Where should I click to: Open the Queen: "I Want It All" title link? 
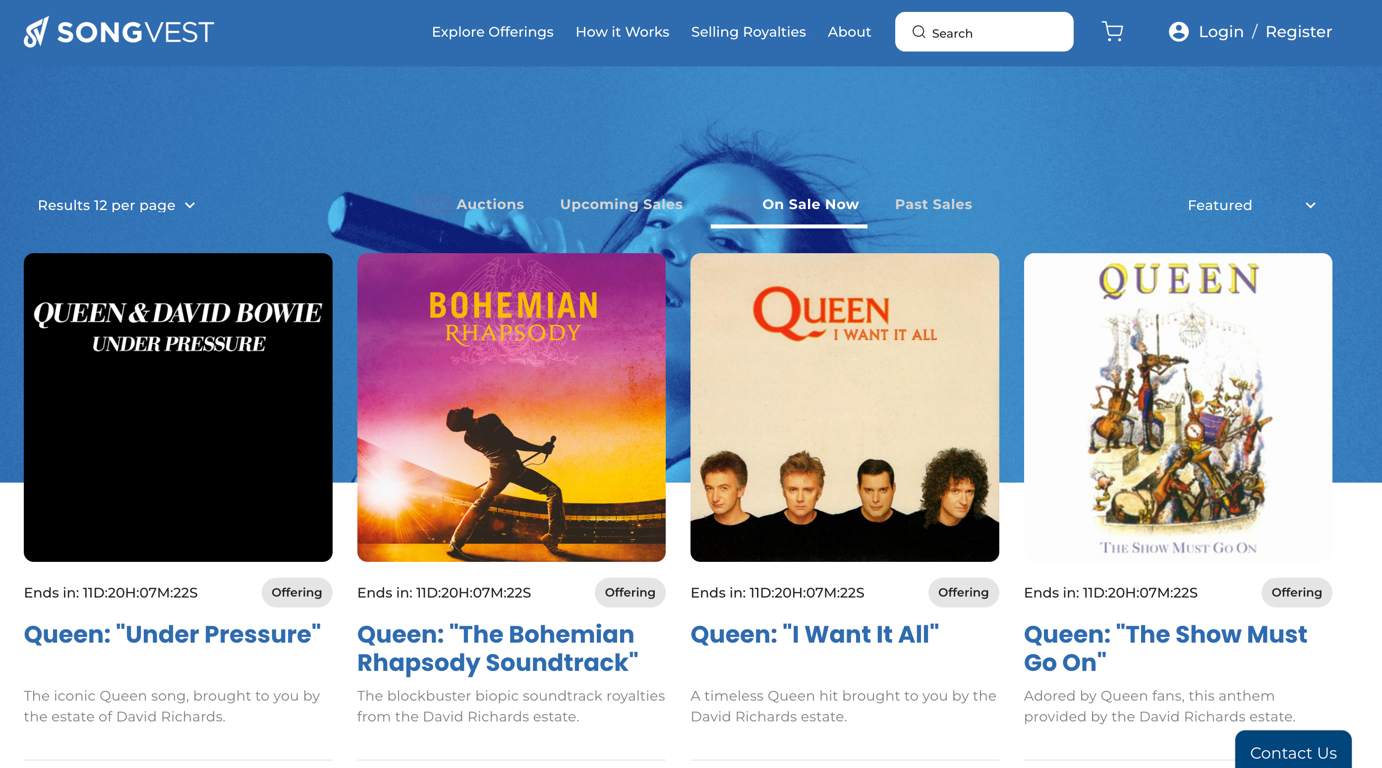(814, 634)
